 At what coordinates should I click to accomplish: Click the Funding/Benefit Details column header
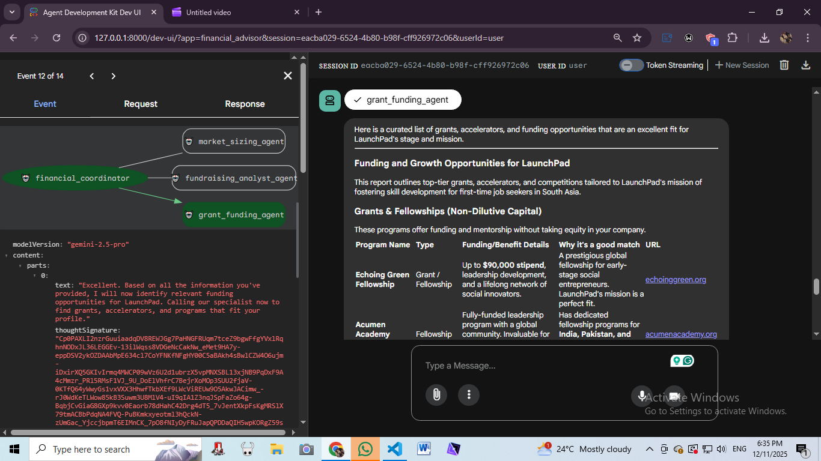505,245
